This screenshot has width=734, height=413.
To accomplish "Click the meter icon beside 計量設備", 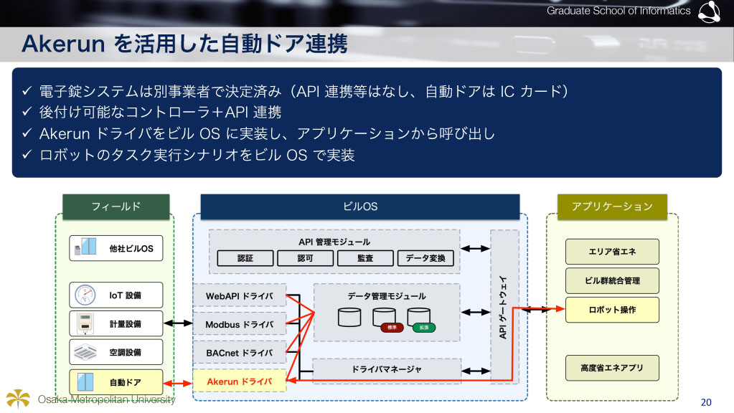I will tap(85, 323).
